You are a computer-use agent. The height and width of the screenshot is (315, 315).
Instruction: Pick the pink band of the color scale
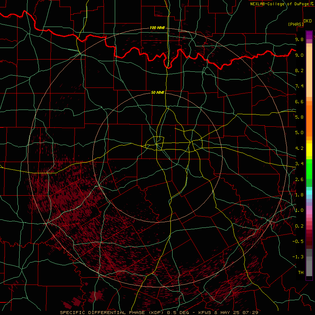point(309,212)
